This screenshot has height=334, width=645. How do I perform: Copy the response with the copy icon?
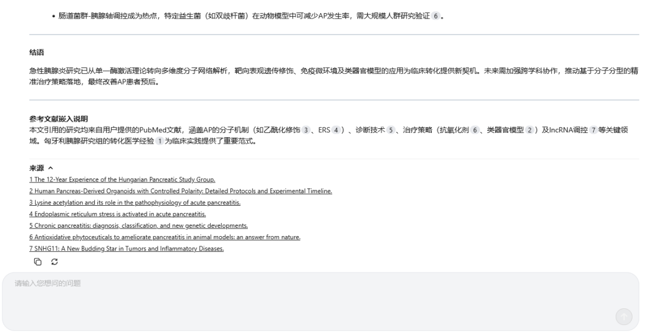click(38, 262)
